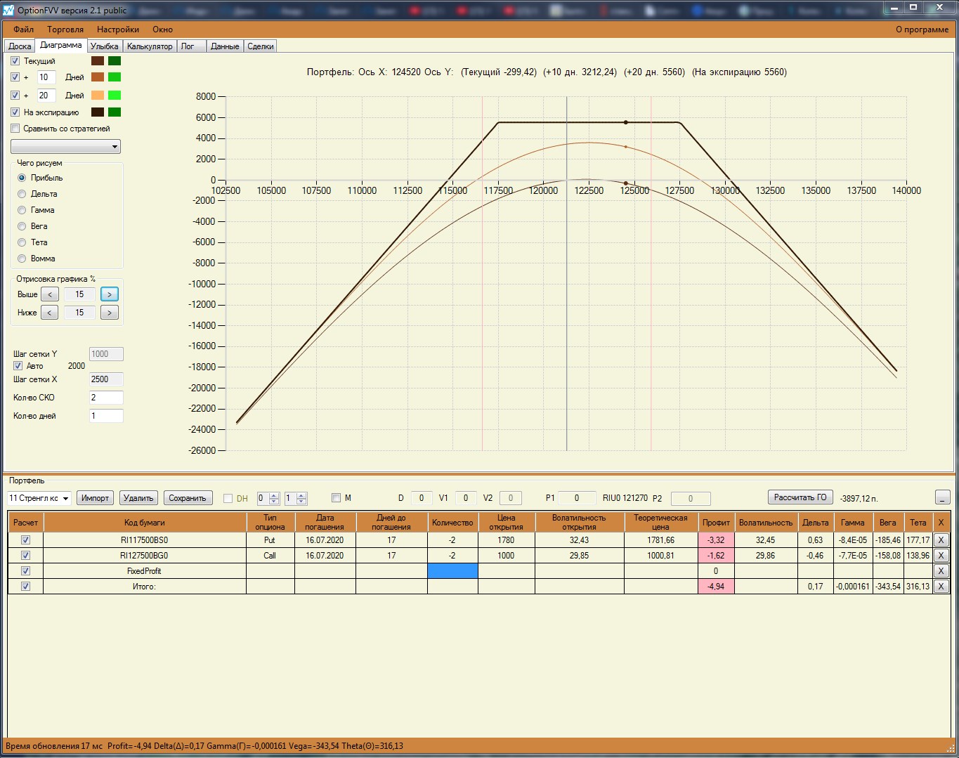Click the dark green swatch for Текущий
This screenshot has height=758, width=959.
pyautogui.click(x=115, y=61)
